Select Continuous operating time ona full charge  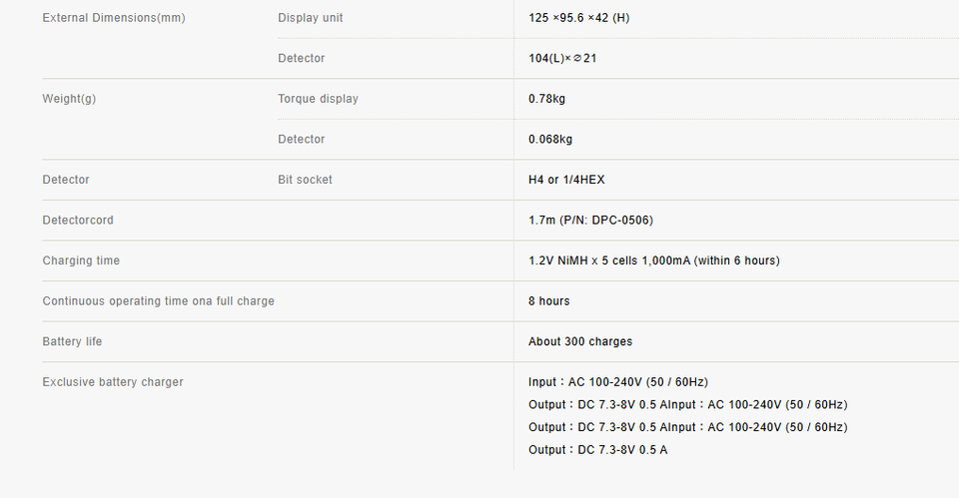point(159,300)
